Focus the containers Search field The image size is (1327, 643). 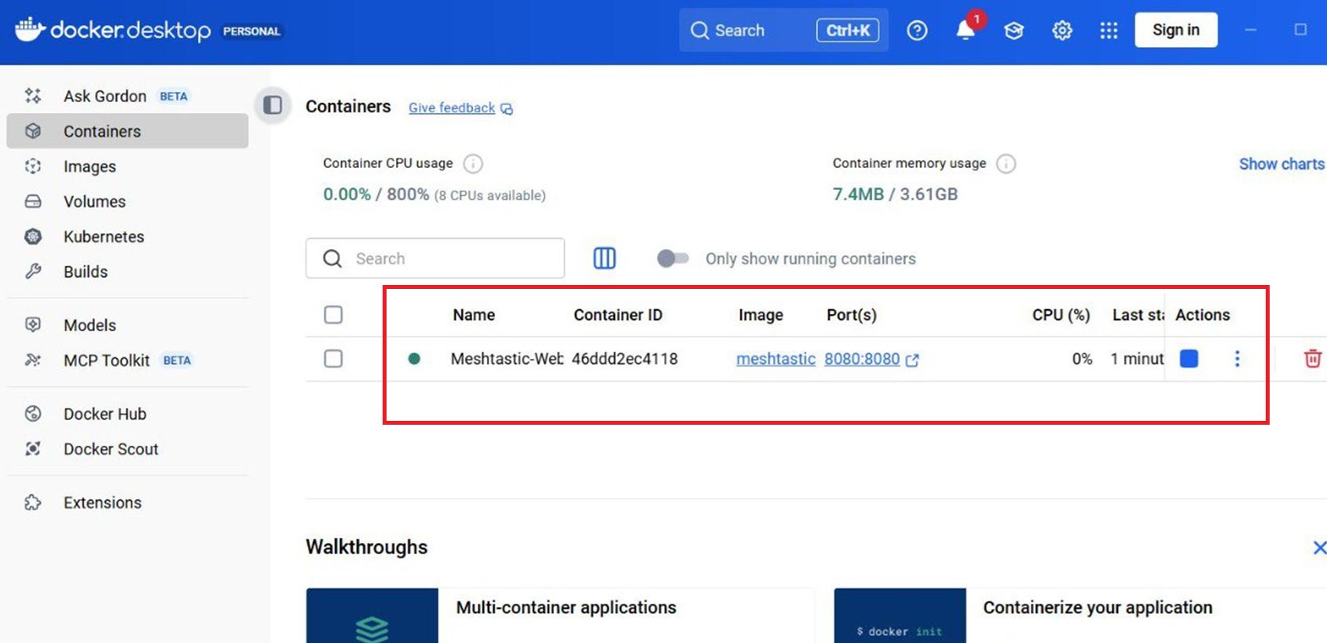[x=435, y=258]
